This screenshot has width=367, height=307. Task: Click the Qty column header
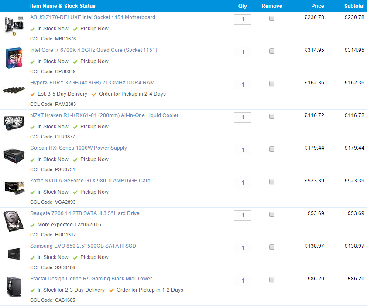243,6
